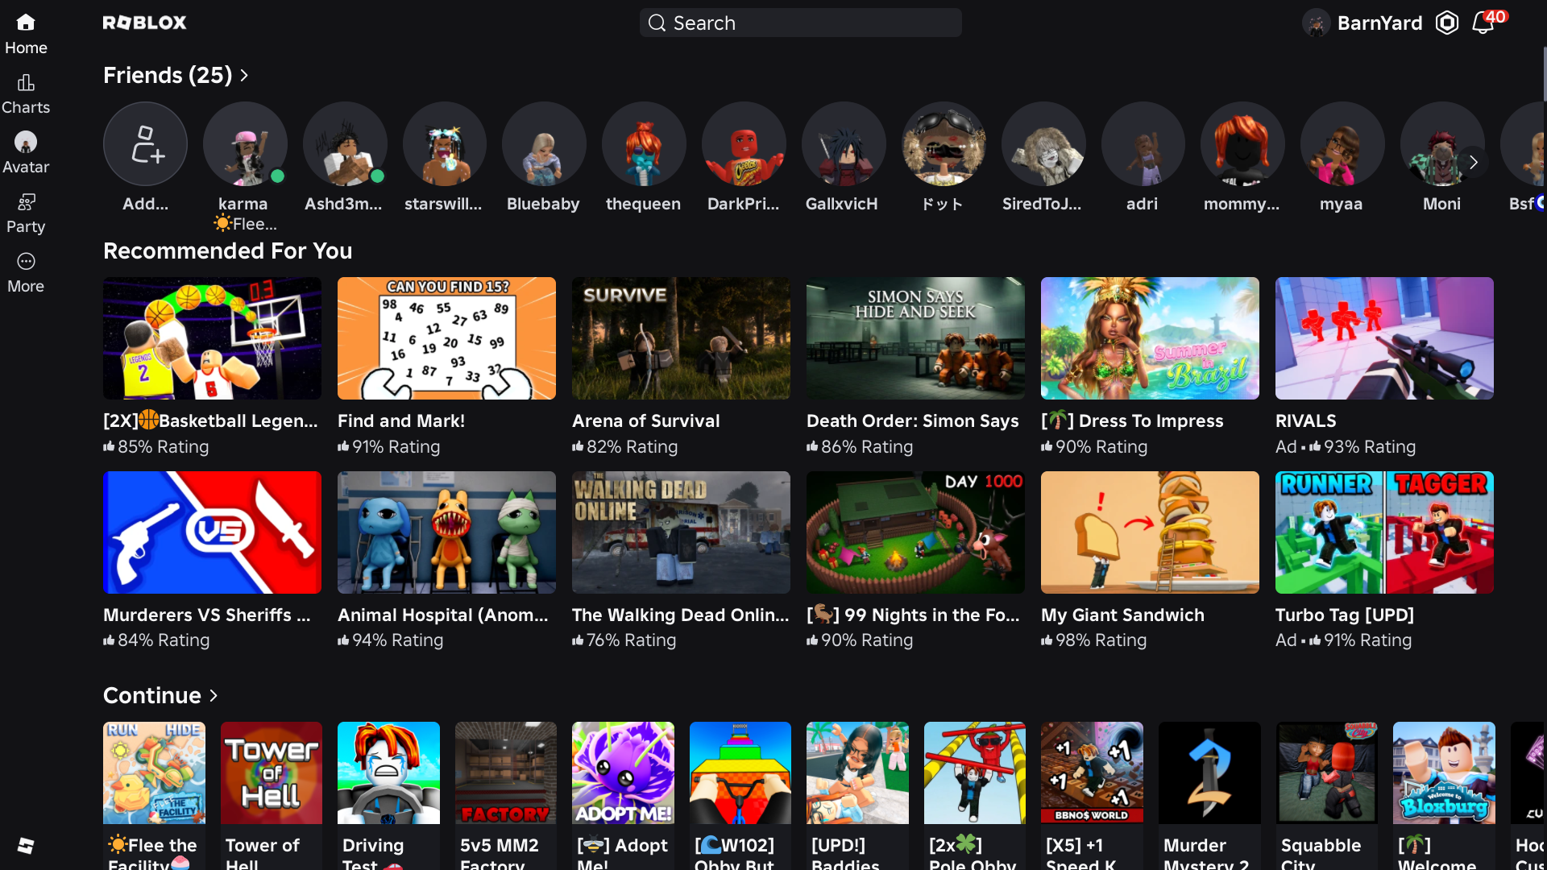Click the Add Friends icon
The height and width of the screenshot is (870, 1547).
(145, 144)
